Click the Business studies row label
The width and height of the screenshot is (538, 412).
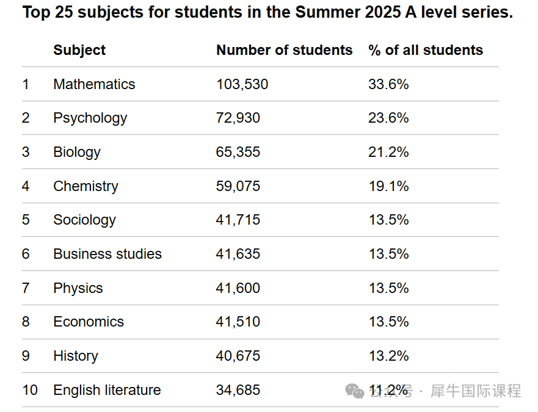[x=107, y=254]
